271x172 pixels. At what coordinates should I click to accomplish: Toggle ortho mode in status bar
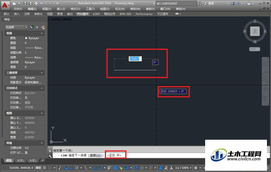(x=71, y=168)
